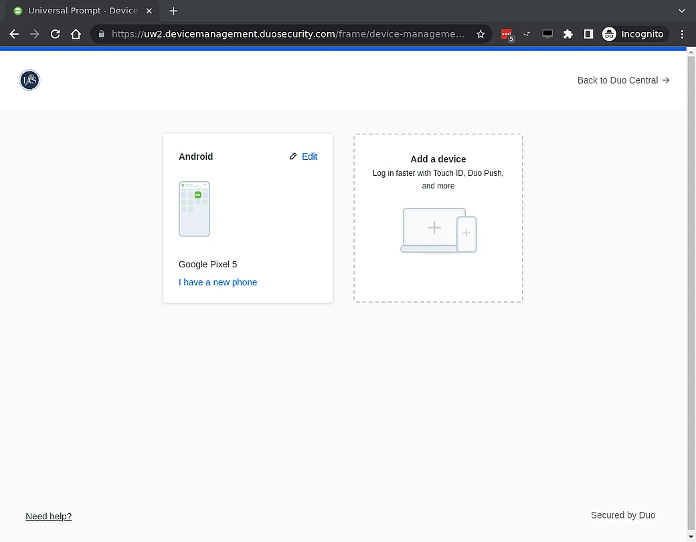Select the Universal Prompt - Device tab
Screen dimensions: 696x542
point(82,11)
